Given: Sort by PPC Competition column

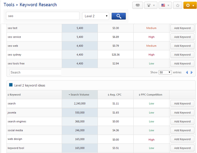Looking at the screenshot, I should pos(151,95).
